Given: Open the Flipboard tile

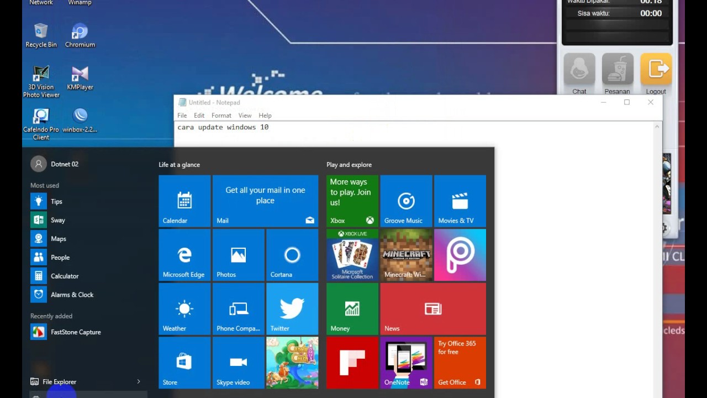Looking at the screenshot, I should 352,363.
